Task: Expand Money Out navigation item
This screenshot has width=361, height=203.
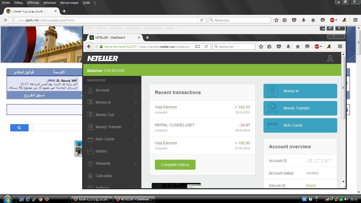Action: (x=112, y=115)
